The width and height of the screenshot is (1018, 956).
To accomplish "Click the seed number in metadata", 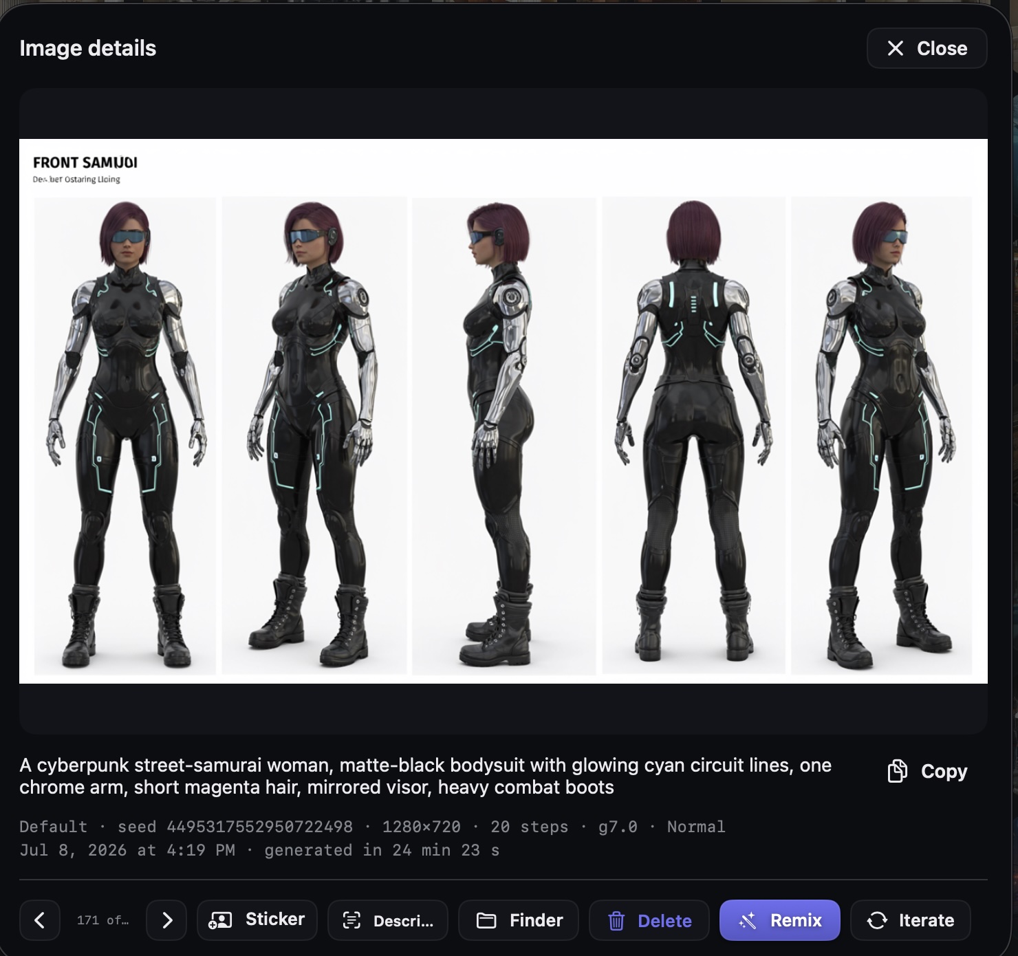I will [x=259, y=827].
